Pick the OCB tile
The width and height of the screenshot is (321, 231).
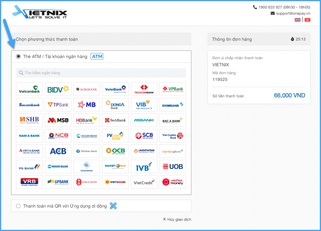[x=115, y=151]
